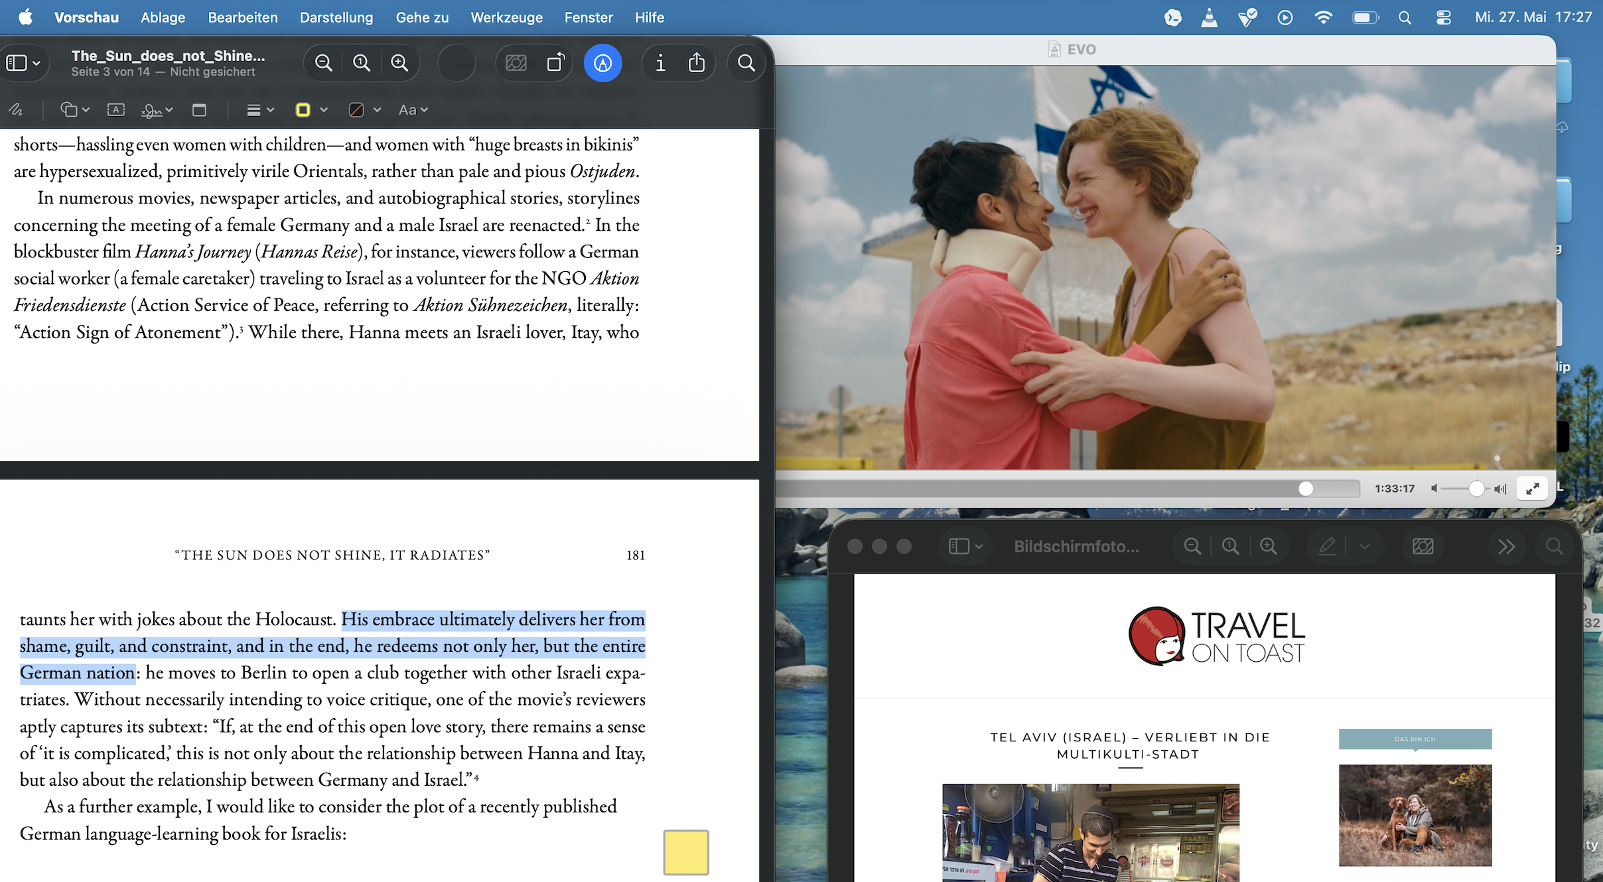This screenshot has height=882, width=1603.
Task: Open the Apple menu
Action: pyautogui.click(x=25, y=17)
